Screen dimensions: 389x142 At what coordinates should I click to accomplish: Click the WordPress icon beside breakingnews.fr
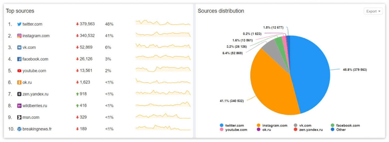(19, 129)
